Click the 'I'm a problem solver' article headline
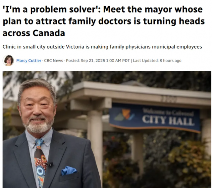Screen dimensions: 212x188 click(104, 21)
